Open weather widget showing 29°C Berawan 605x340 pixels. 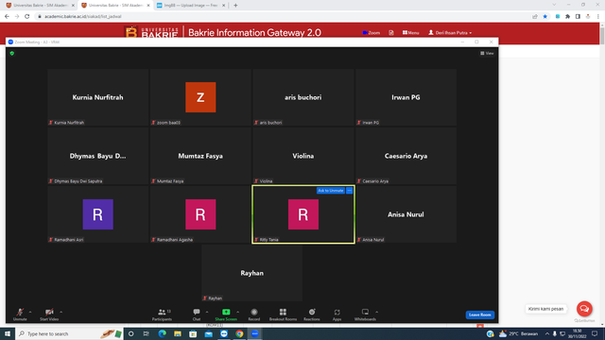519,333
